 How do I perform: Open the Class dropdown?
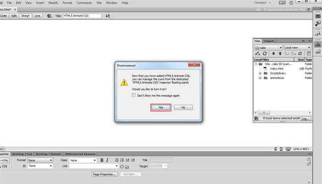83,160
